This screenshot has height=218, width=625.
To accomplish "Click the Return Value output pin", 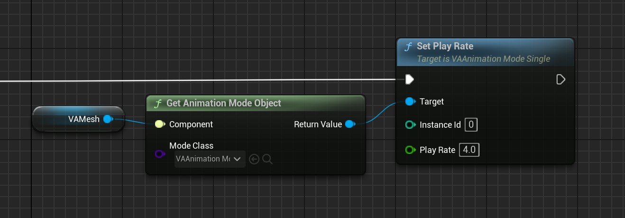I will coord(350,124).
